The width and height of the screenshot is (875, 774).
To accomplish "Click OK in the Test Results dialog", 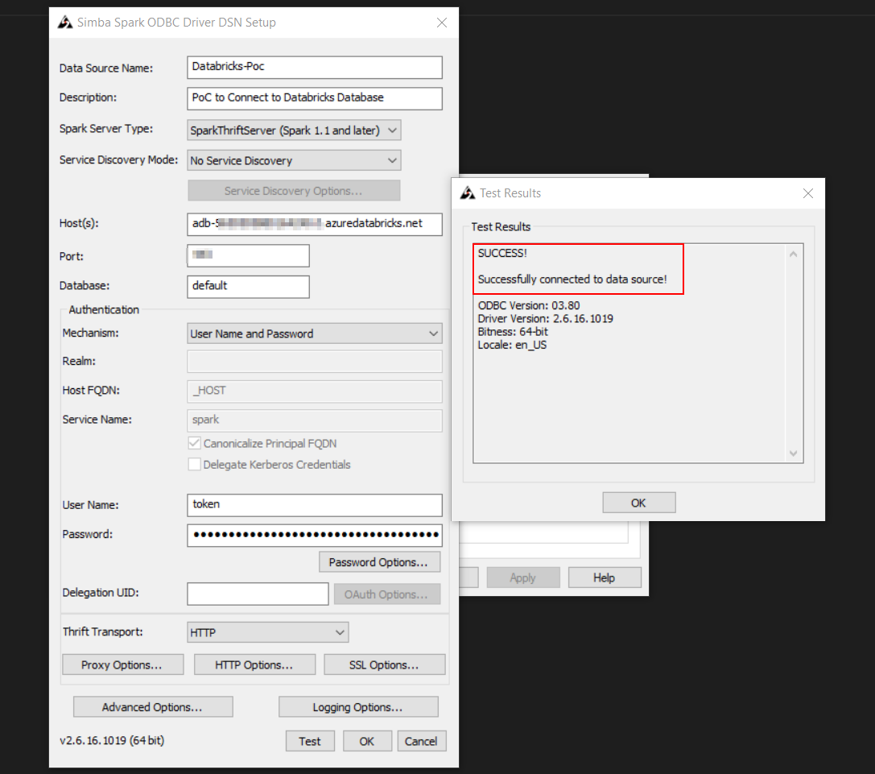I will [638, 503].
